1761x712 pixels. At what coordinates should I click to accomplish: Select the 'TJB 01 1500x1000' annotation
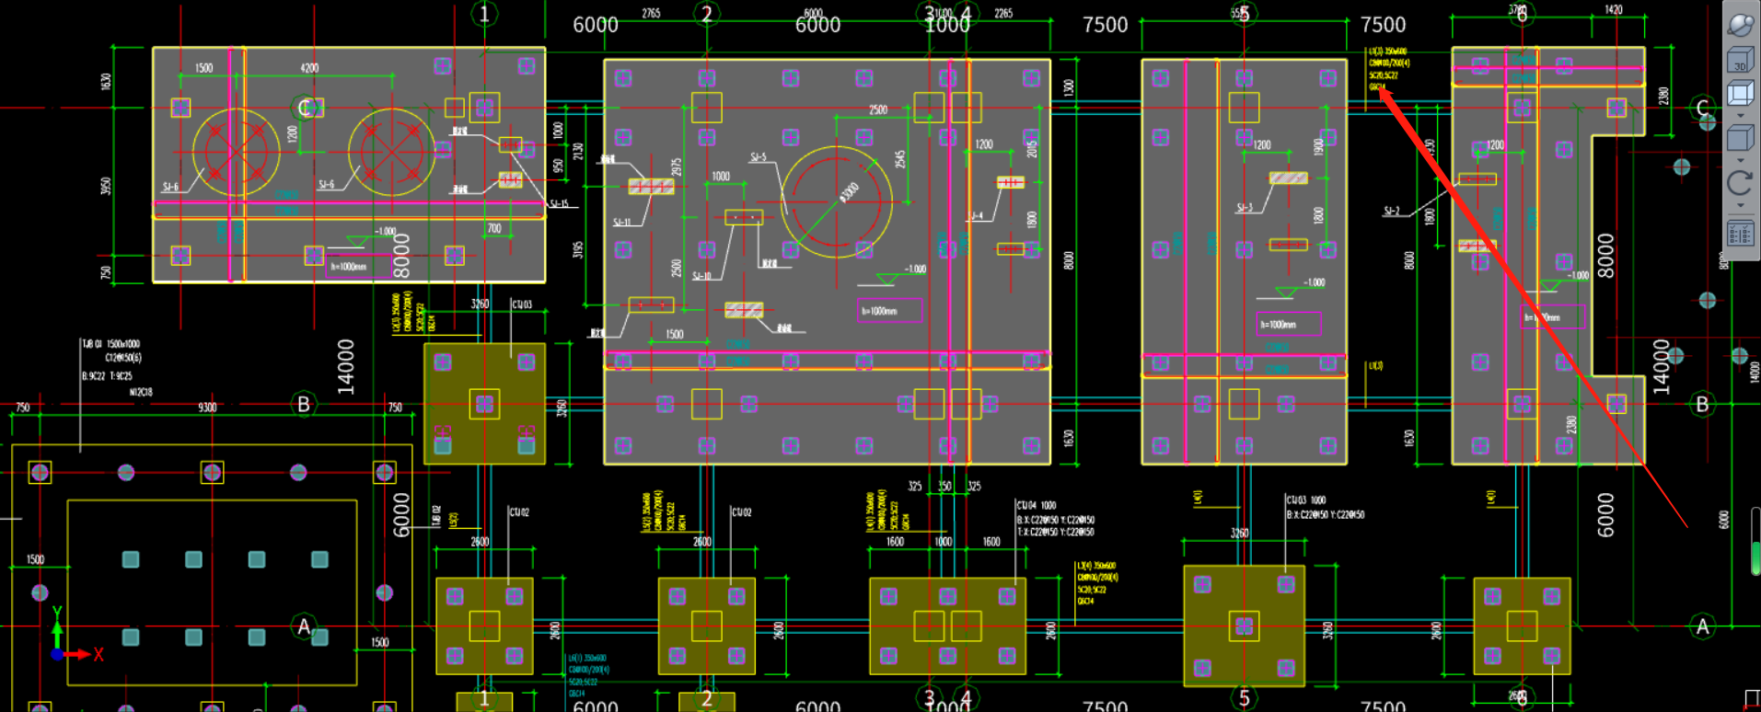click(x=111, y=344)
